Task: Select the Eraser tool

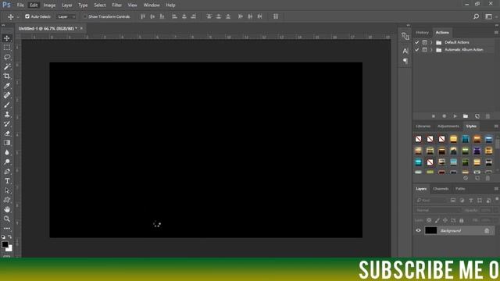Action: point(7,133)
